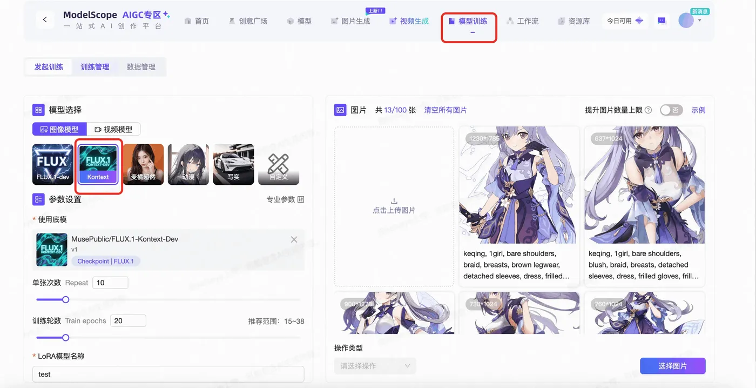This screenshot has height=388, width=756.
Task: Click the 点击上传图片 upload area
Action: (394, 206)
